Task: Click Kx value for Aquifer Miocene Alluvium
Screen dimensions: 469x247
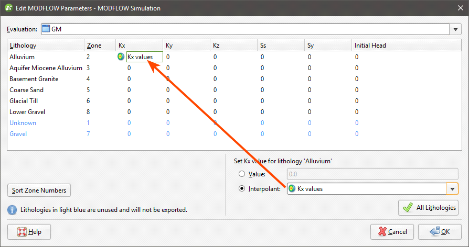Action: [x=129, y=68]
